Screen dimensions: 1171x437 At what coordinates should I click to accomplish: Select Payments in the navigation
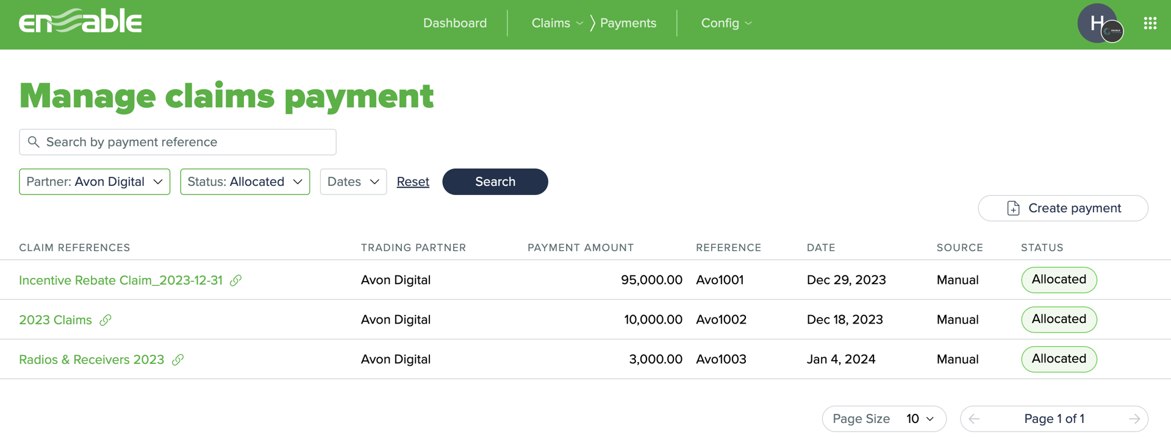point(628,23)
